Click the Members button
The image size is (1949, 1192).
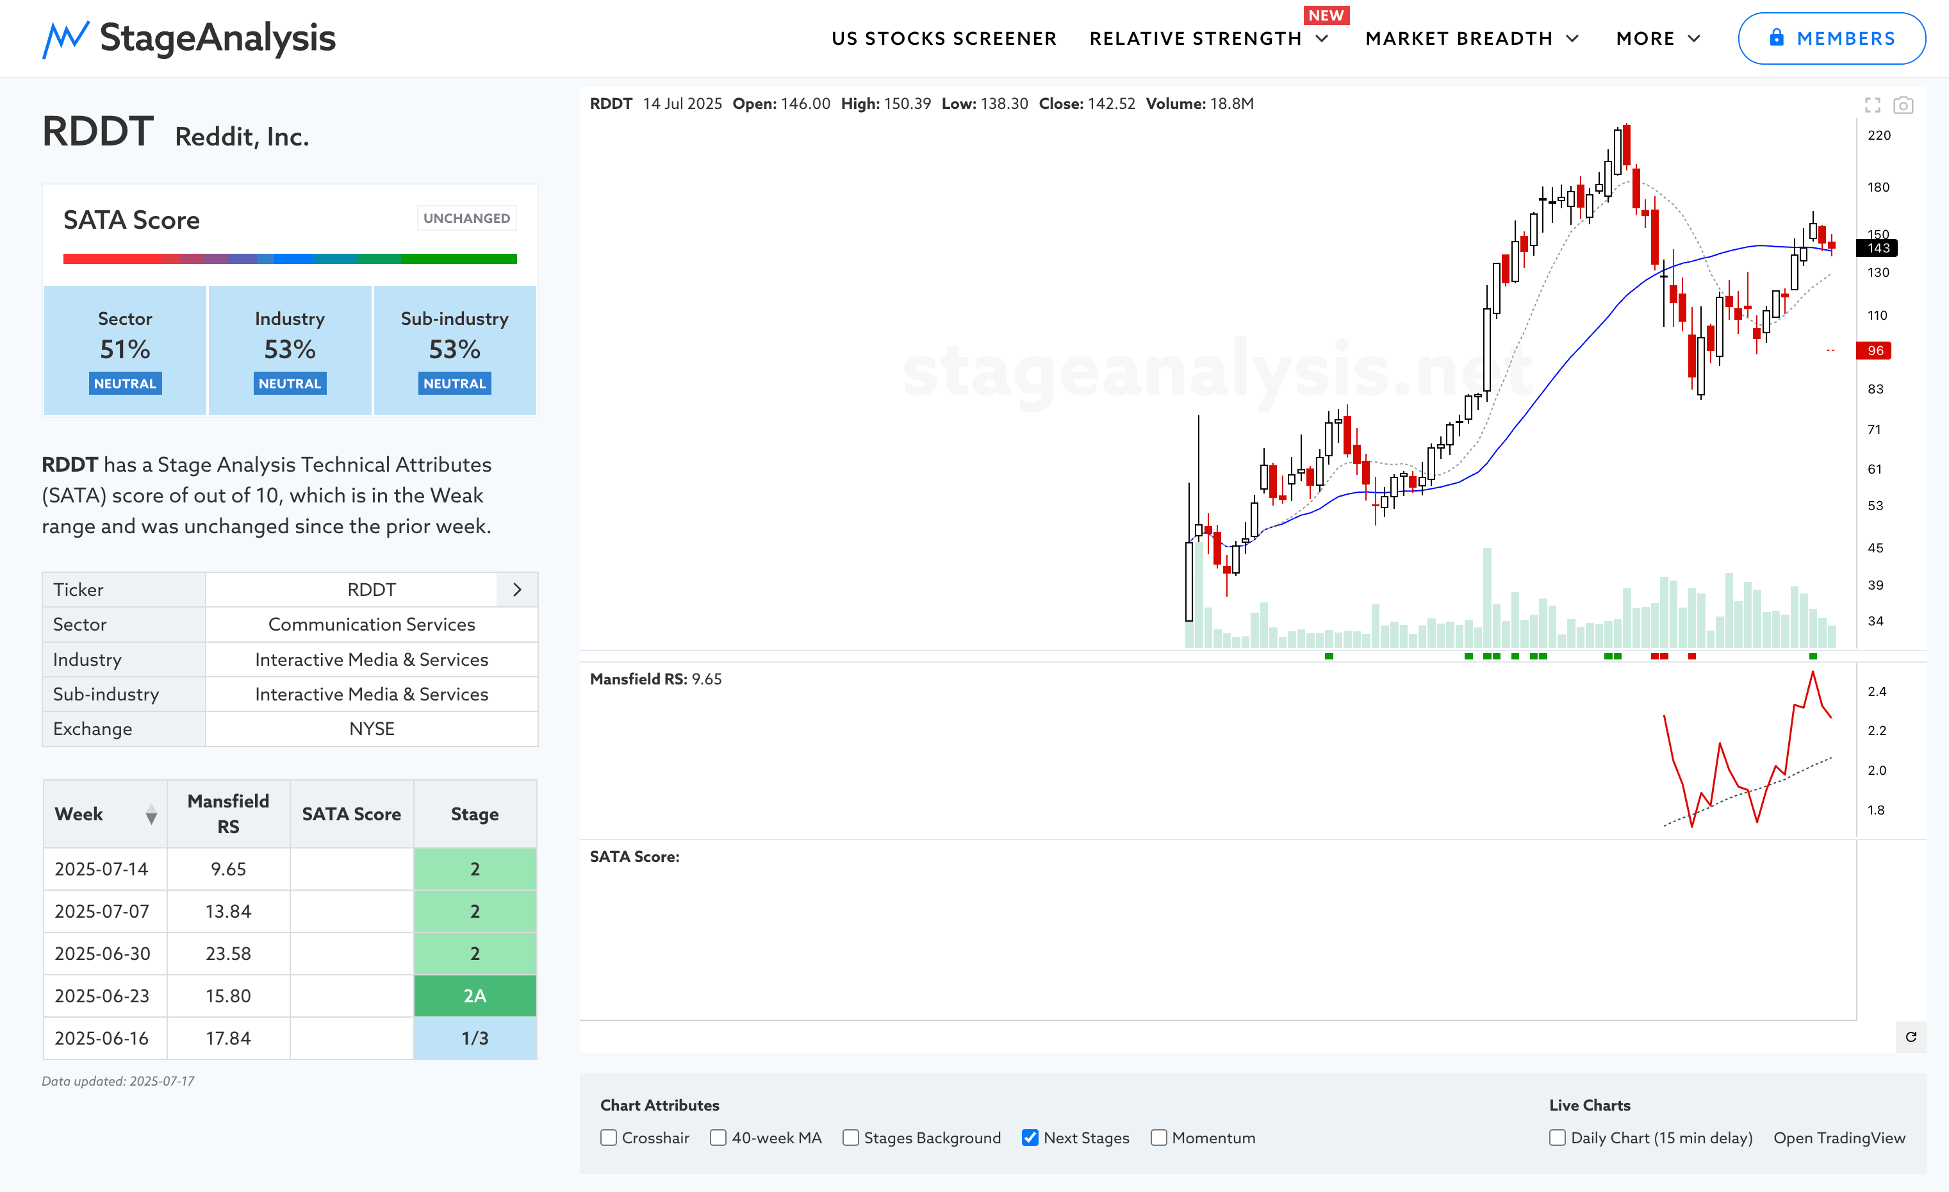[x=1831, y=38]
